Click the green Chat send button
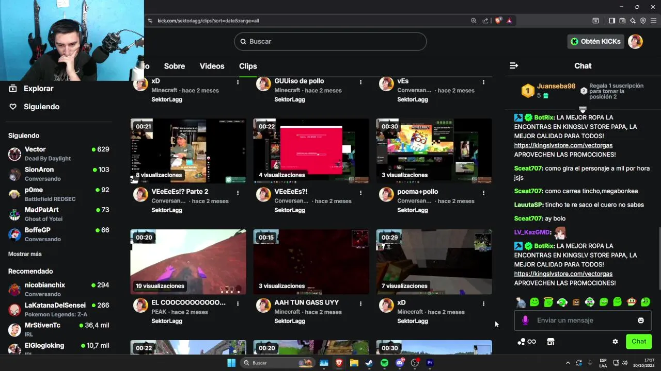661x371 pixels. [639, 342]
